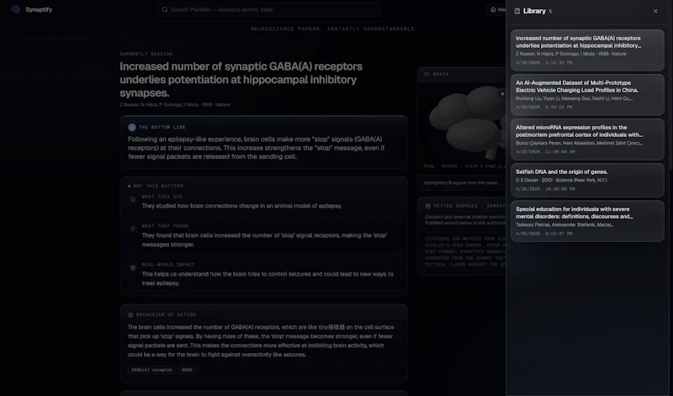Click the What They Found lightbulb icon
This screenshot has width=673, height=396.
(133, 229)
